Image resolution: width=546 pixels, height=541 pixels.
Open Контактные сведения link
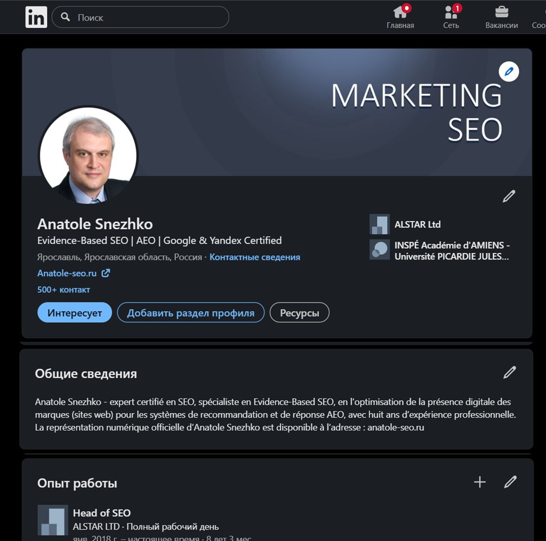(x=254, y=257)
